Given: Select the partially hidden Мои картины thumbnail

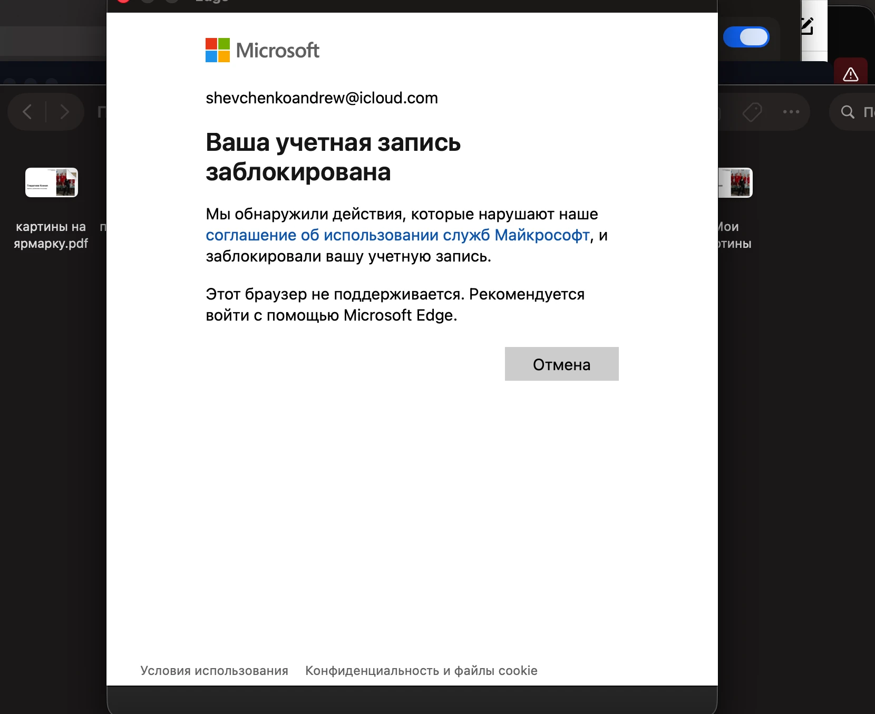Looking at the screenshot, I should tap(735, 182).
